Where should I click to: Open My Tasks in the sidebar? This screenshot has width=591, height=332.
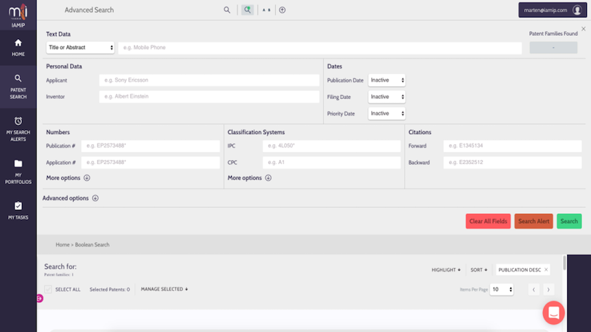tap(18, 210)
